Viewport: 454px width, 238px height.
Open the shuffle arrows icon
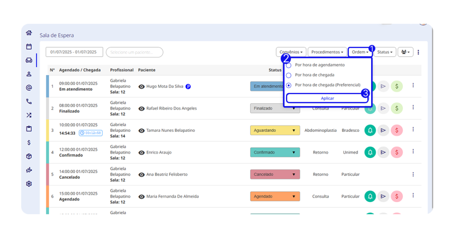[x=29, y=115]
